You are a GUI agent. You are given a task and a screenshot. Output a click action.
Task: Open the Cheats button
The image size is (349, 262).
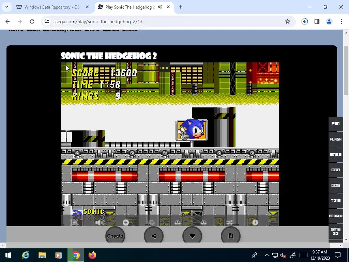tap(115, 236)
